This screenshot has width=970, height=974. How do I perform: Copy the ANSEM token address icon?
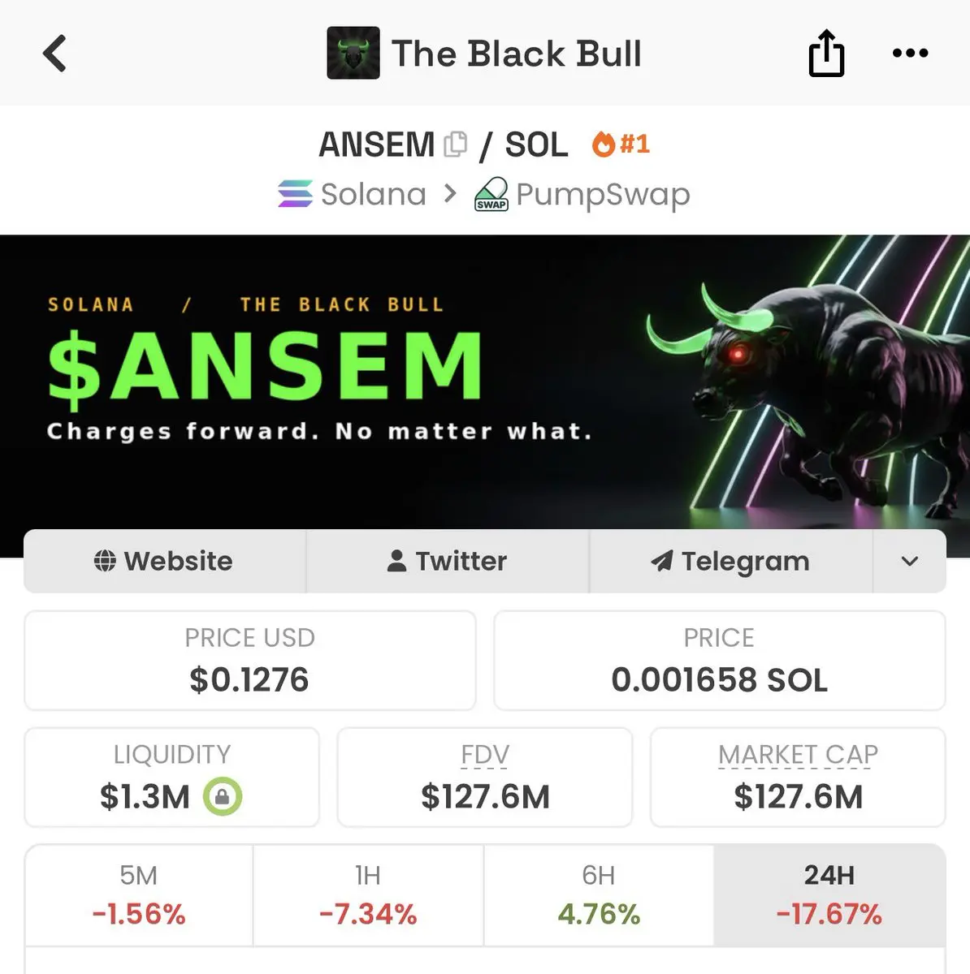click(456, 144)
